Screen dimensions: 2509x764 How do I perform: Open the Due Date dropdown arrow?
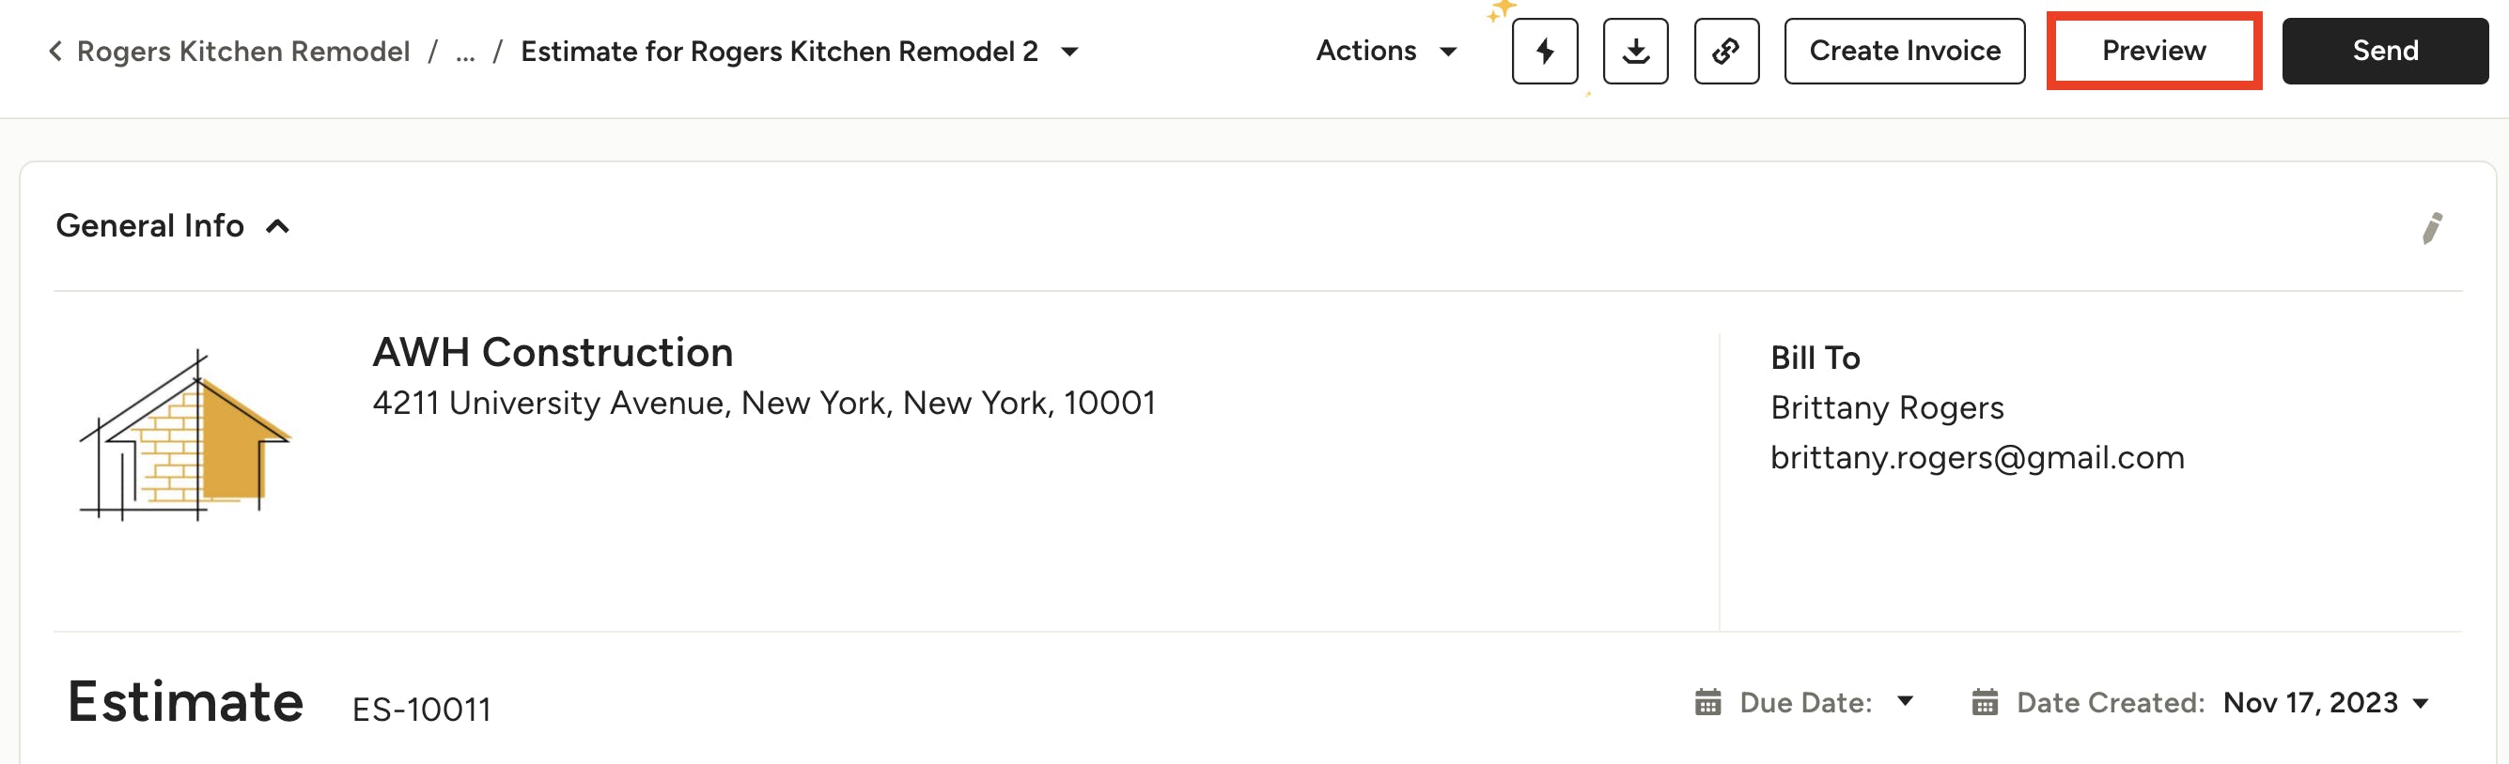point(1905,701)
